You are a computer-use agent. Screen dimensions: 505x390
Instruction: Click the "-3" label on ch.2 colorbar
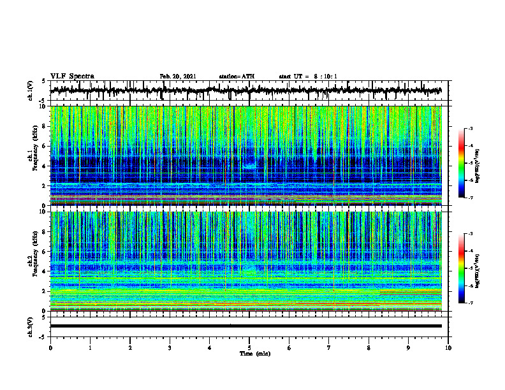[x=470, y=234]
